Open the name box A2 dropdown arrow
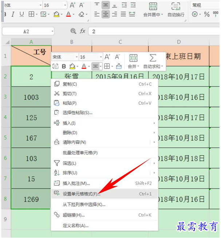The image size is (221, 238). [x=52, y=31]
